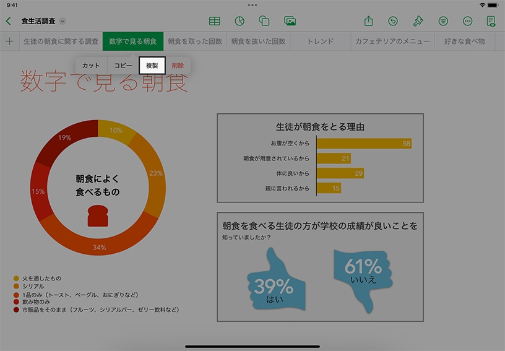
Task: Tap the back chevron to exit spreadsheet
Action: point(8,21)
